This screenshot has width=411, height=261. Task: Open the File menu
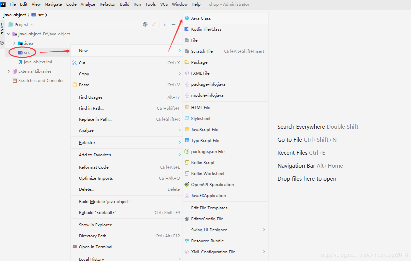pyautogui.click(x=13, y=4)
